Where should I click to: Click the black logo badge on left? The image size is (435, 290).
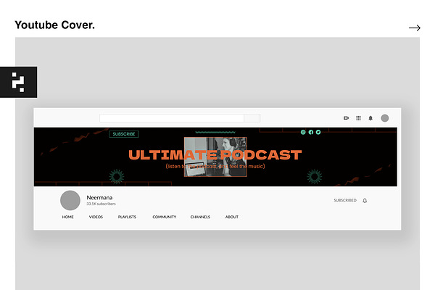pos(19,82)
